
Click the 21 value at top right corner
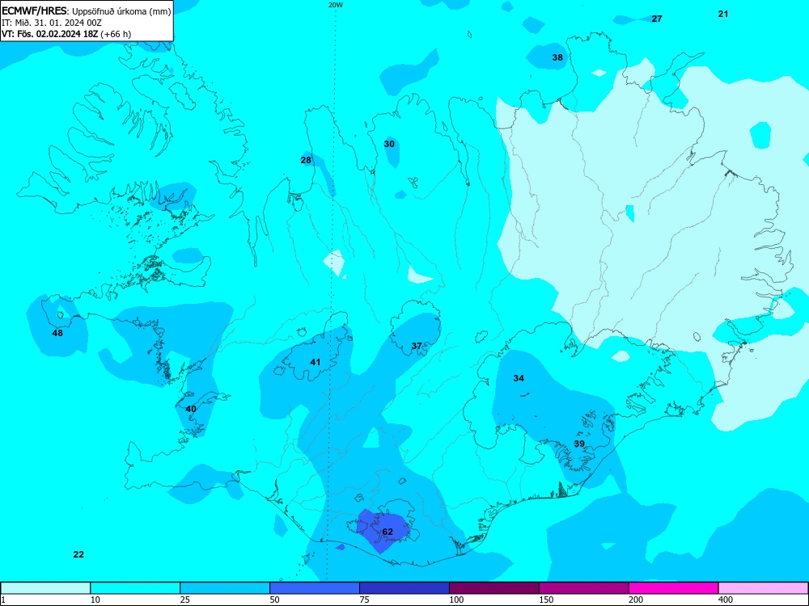coord(722,14)
